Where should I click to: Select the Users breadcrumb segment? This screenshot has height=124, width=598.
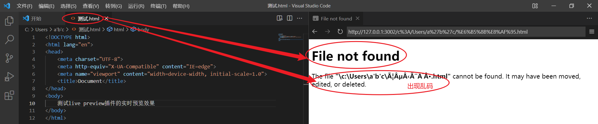tap(41, 30)
